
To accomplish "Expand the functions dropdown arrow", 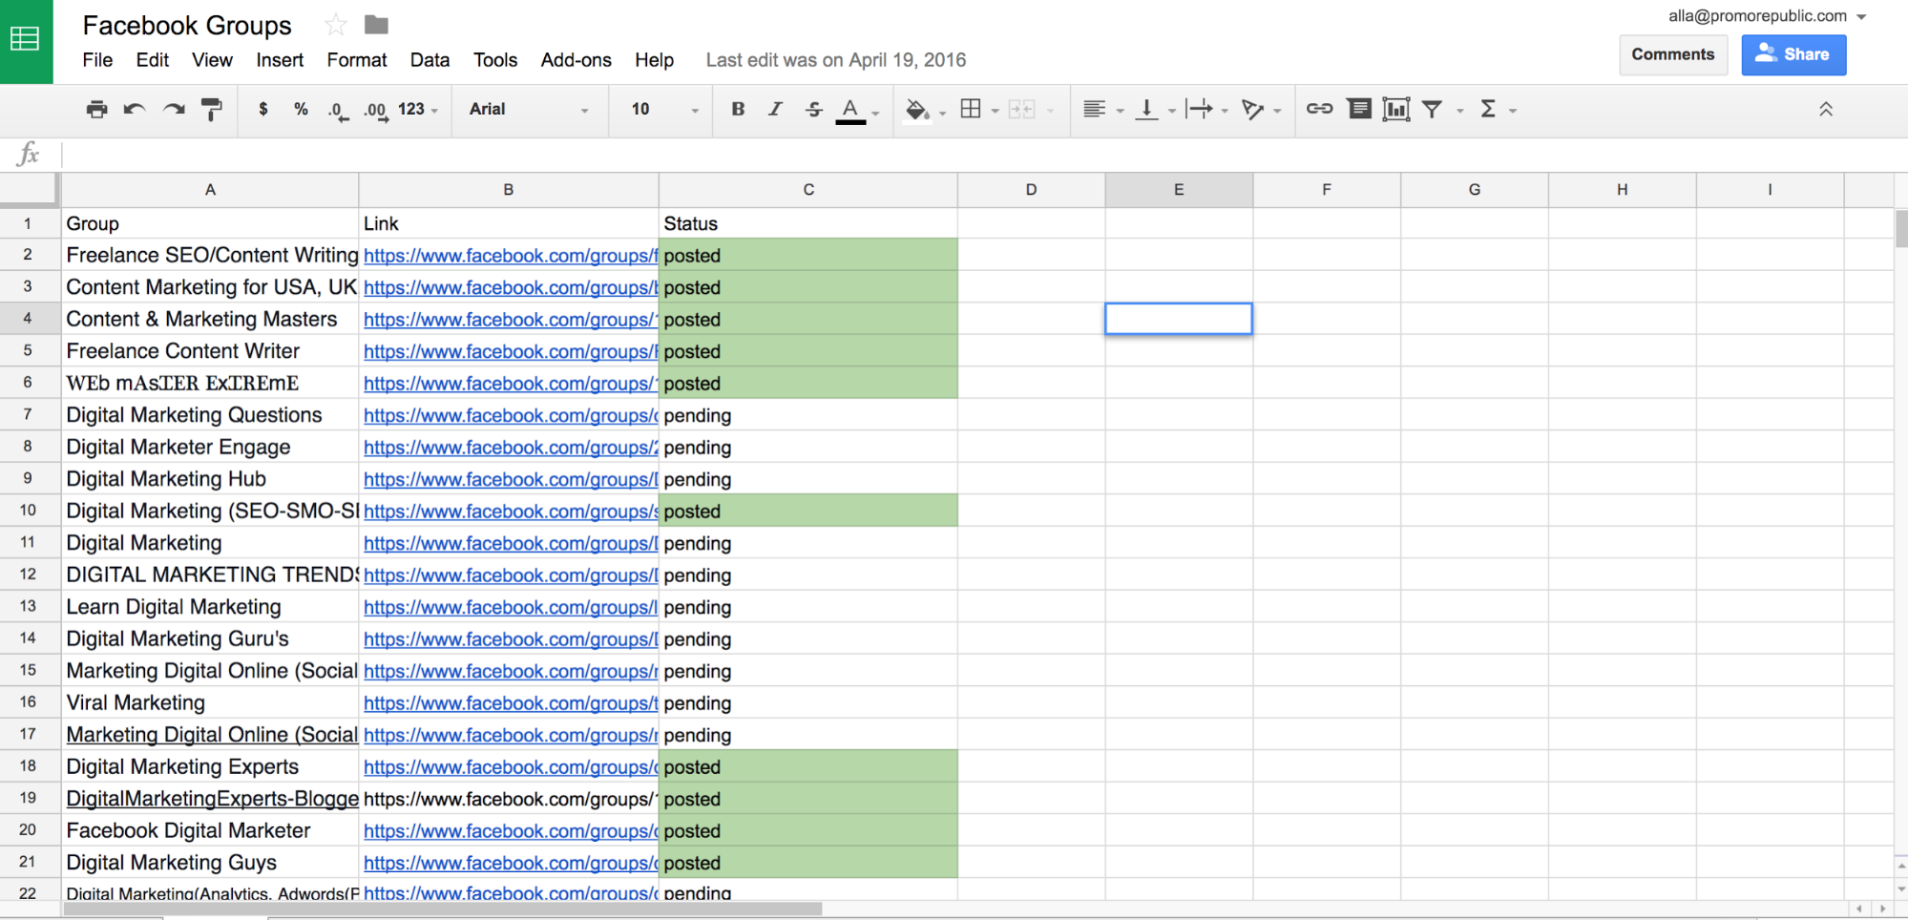I will [1513, 111].
